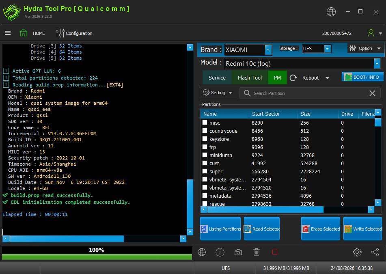Viewport: 386px width, 274px height.
Task: Click the Listing Partitions icon
Action: [204, 229]
